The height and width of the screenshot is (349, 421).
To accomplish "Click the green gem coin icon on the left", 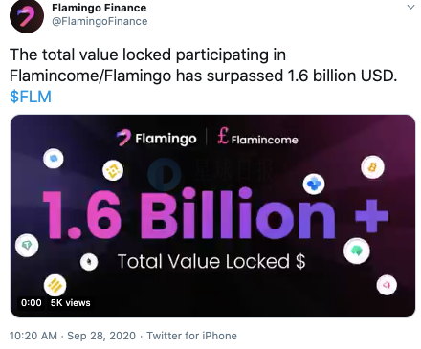I will pyautogui.click(x=27, y=245).
